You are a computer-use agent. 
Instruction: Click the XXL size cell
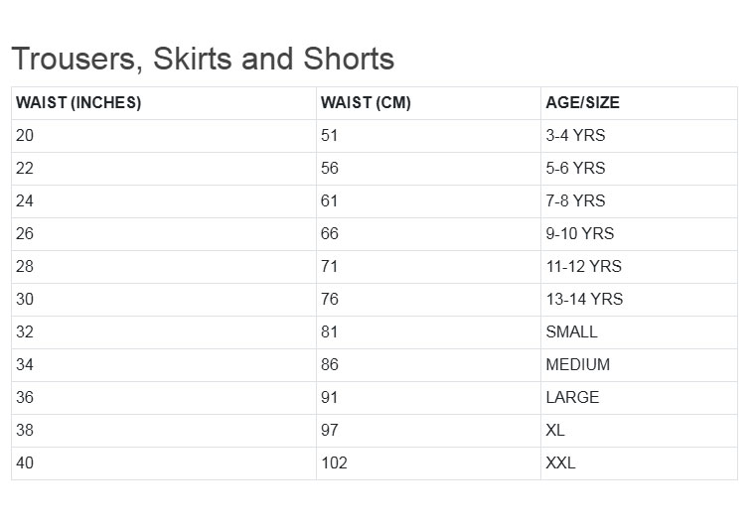560,462
